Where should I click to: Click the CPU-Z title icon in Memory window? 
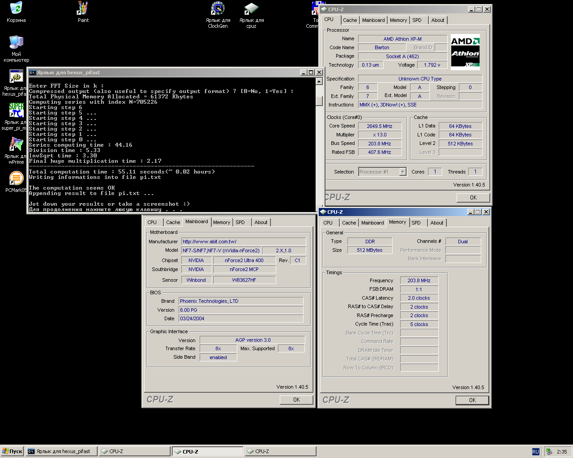(x=323, y=212)
